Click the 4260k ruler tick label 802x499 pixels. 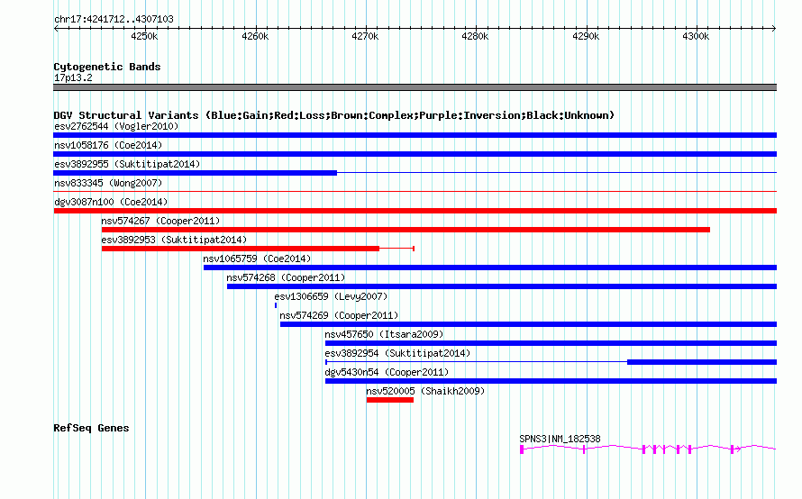point(255,36)
